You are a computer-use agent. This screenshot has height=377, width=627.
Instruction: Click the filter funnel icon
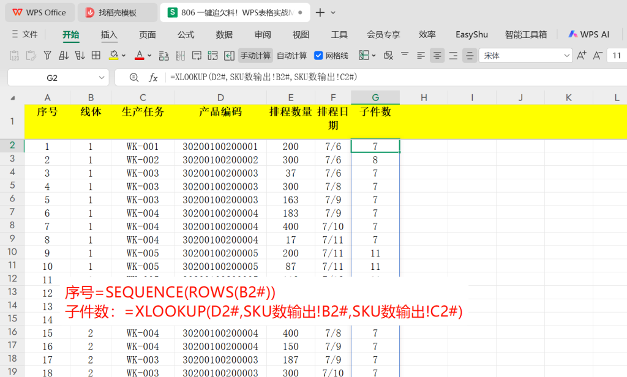click(47, 56)
